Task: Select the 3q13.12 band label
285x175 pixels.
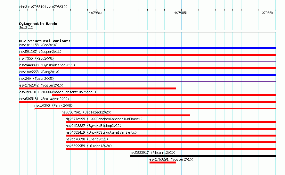Action: [26, 28]
